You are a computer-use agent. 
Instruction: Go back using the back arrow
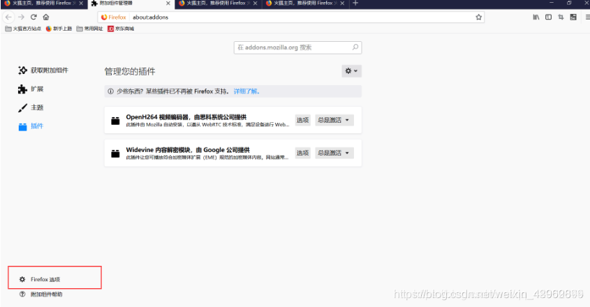[8, 17]
